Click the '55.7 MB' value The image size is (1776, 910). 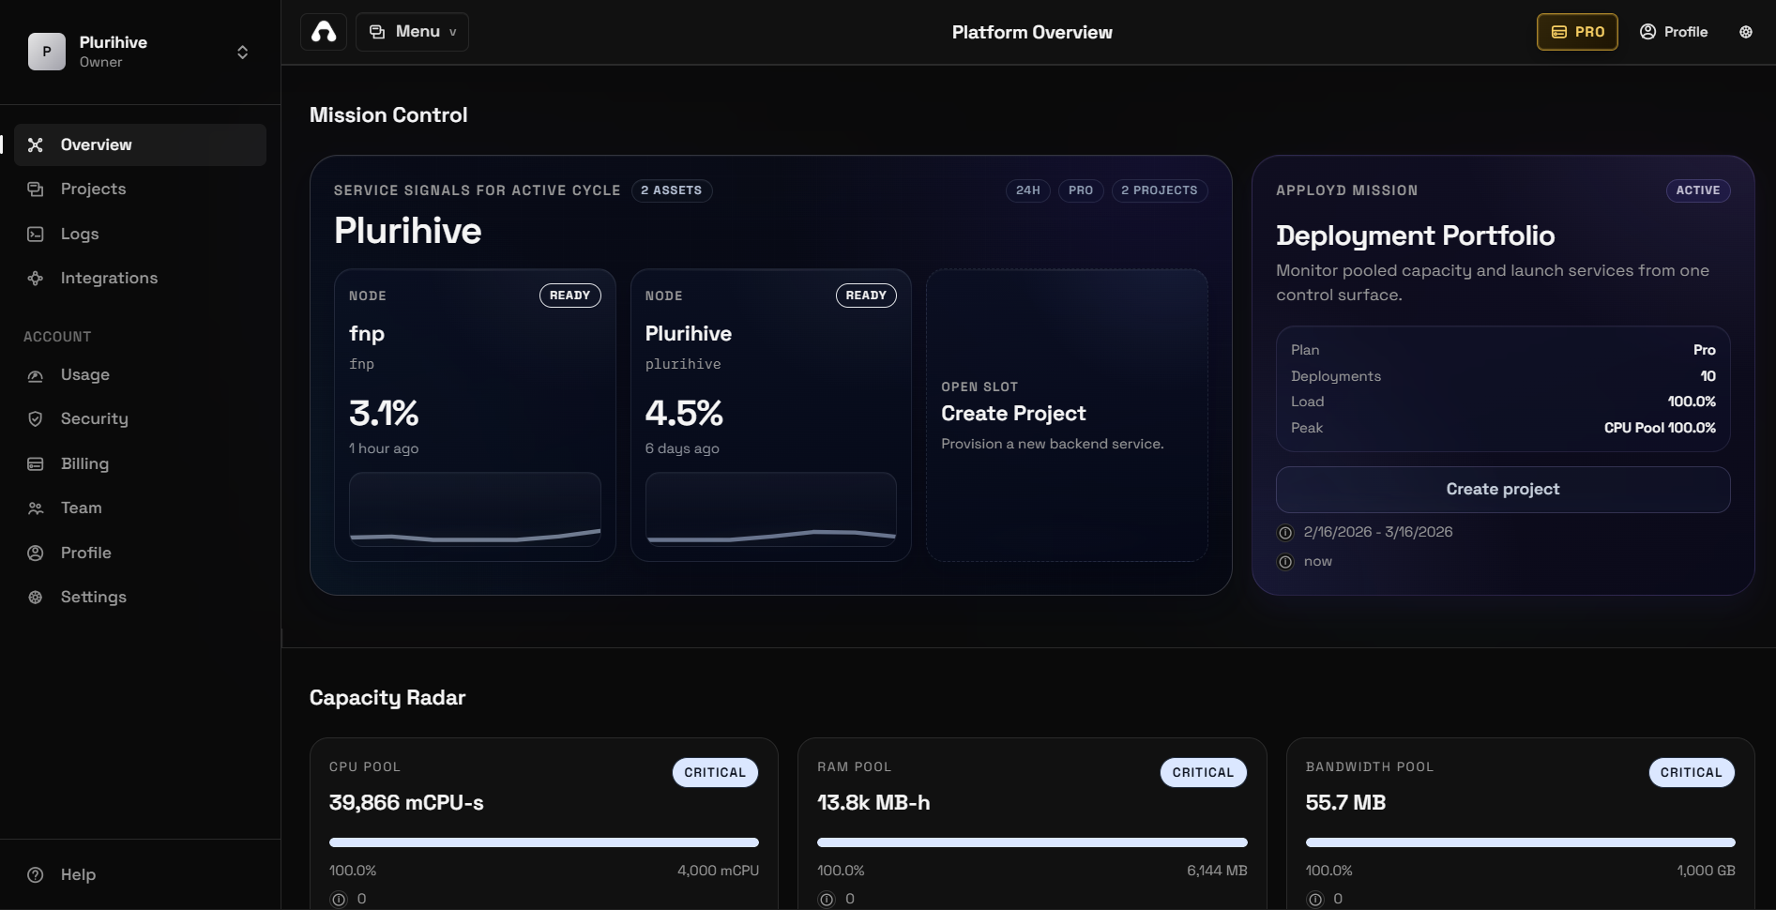coord(1345,803)
